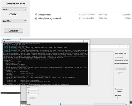Image resolution: width=132 pixels, height=106 pixels.
Task: Click the From input field
Action: pyautogui.click(x=33, y=90)
